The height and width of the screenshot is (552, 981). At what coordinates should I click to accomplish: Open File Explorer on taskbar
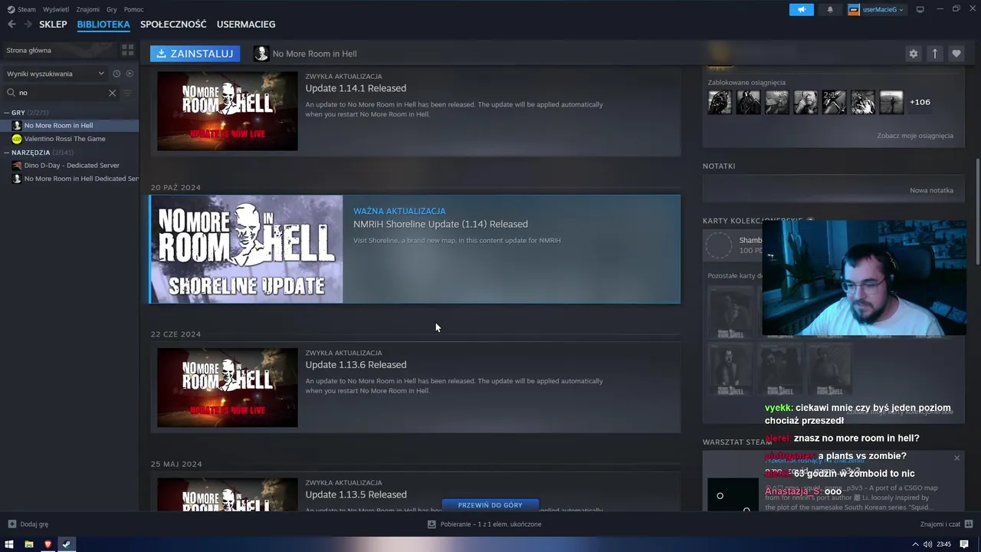click(x=28, y=544)
